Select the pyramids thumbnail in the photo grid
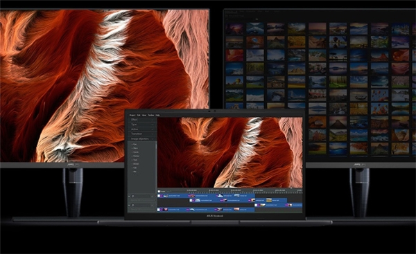 coord(296,69)
